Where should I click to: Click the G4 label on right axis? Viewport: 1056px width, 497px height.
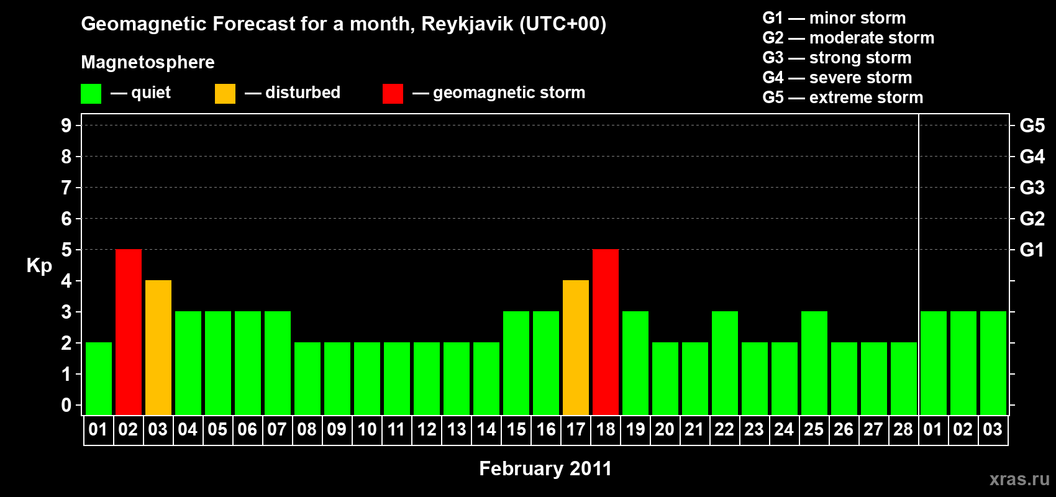1032,157
